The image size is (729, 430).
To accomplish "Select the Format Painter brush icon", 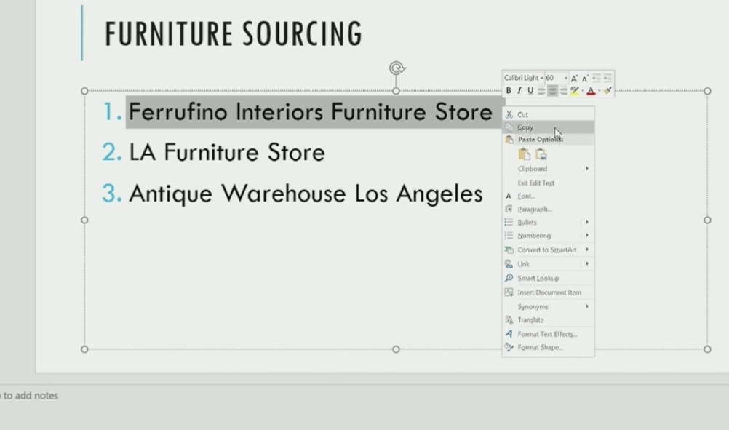I will (x=607, y=91).
